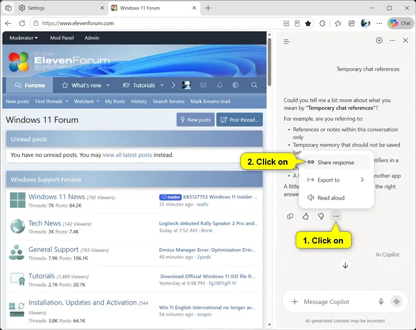416x330 pixels.
Task: Click Mark forums read
Action: pyautogui.click(x=210, y=101)
